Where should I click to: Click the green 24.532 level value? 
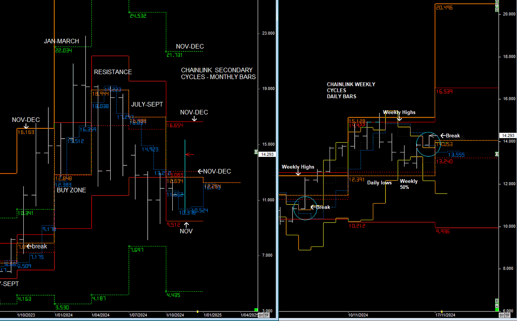coord(138,16)
